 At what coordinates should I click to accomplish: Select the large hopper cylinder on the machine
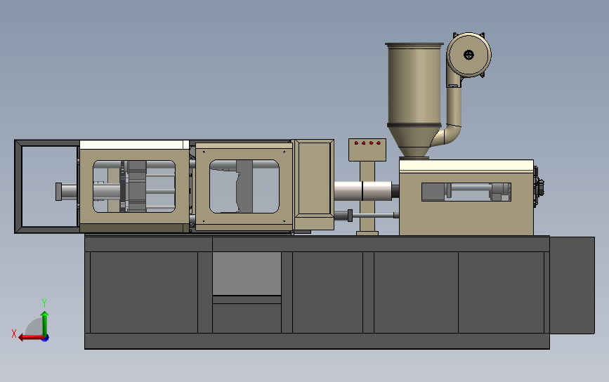click(x=414, y=86)
